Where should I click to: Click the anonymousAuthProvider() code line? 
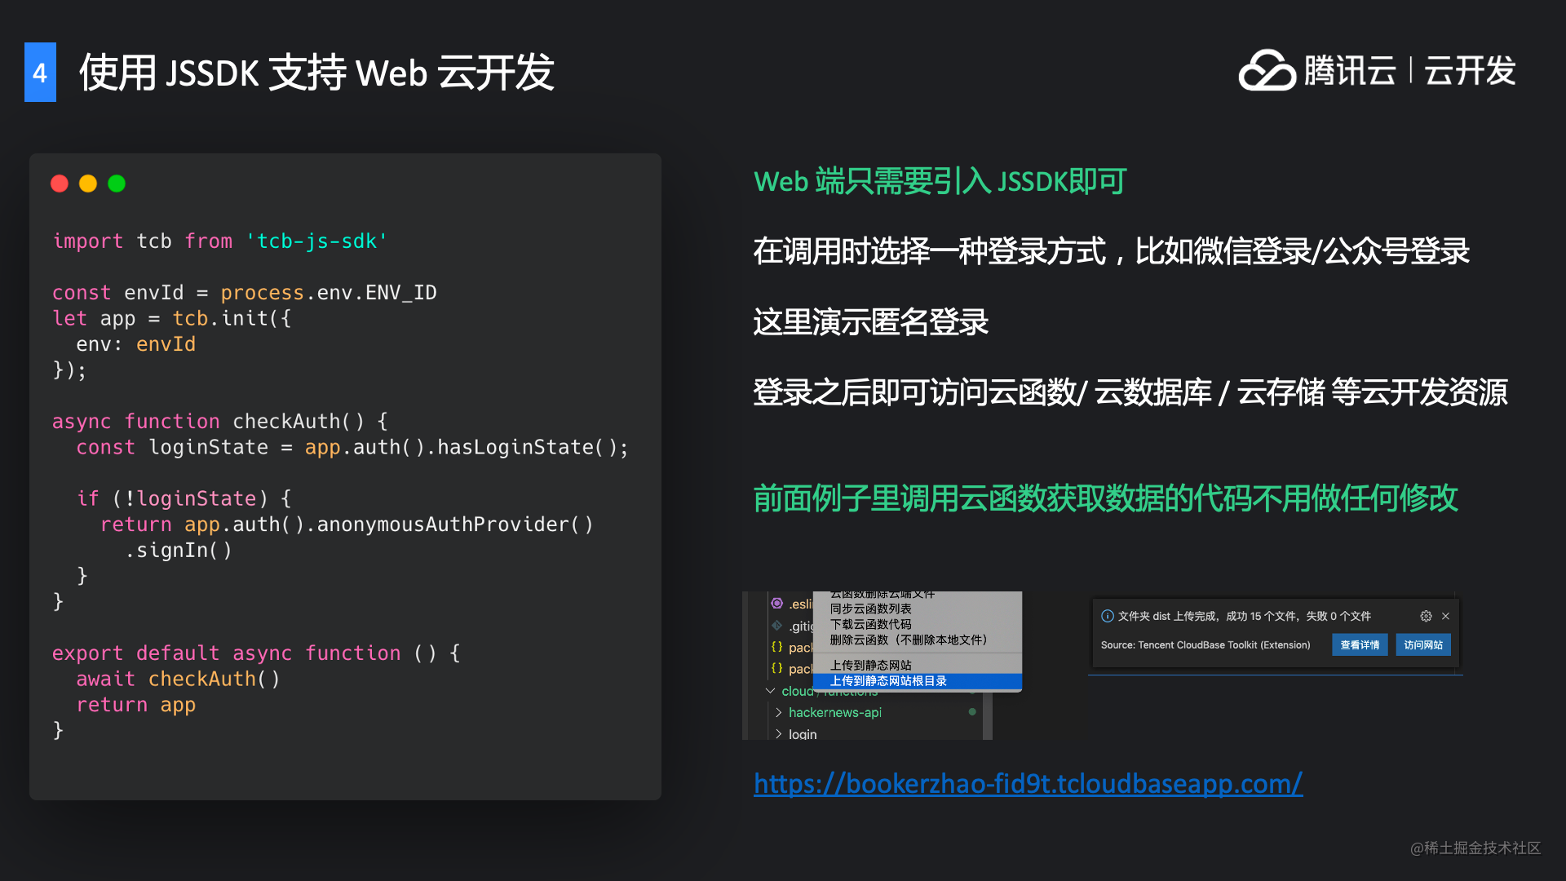coord(347,525)
